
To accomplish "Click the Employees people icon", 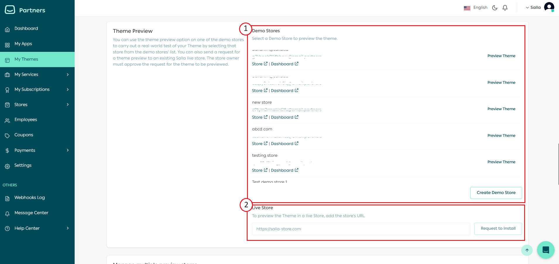I will 7,120.
